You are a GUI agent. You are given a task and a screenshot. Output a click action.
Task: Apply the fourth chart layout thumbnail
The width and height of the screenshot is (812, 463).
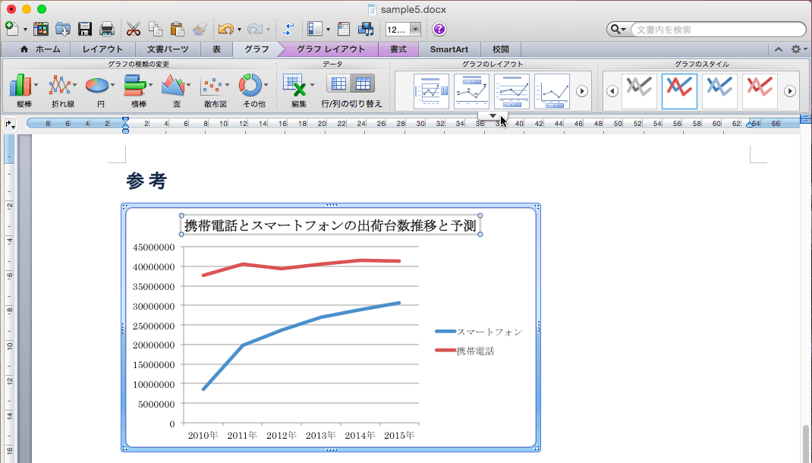coord(552,91)
